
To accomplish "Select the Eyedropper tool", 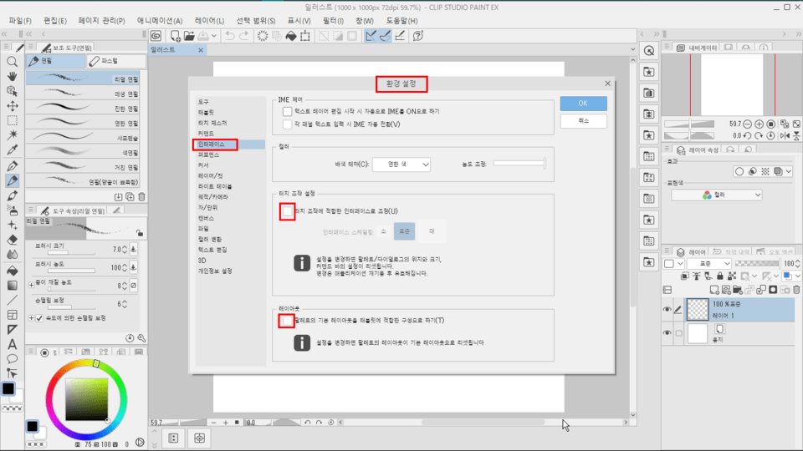I will 13,149.
